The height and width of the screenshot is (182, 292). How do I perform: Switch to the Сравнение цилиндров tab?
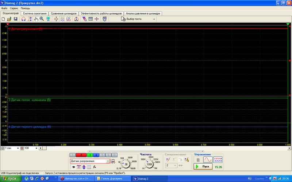point(64,13)
